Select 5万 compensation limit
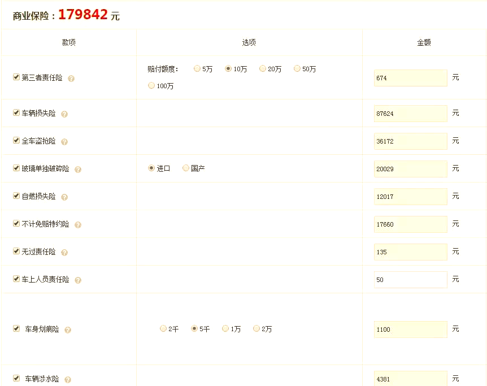The width and height of the screenshot is (487, 386). pyautogui.click(x=197, y=68)
